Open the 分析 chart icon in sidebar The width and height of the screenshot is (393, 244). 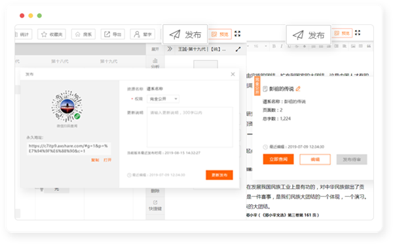point(155,63)
